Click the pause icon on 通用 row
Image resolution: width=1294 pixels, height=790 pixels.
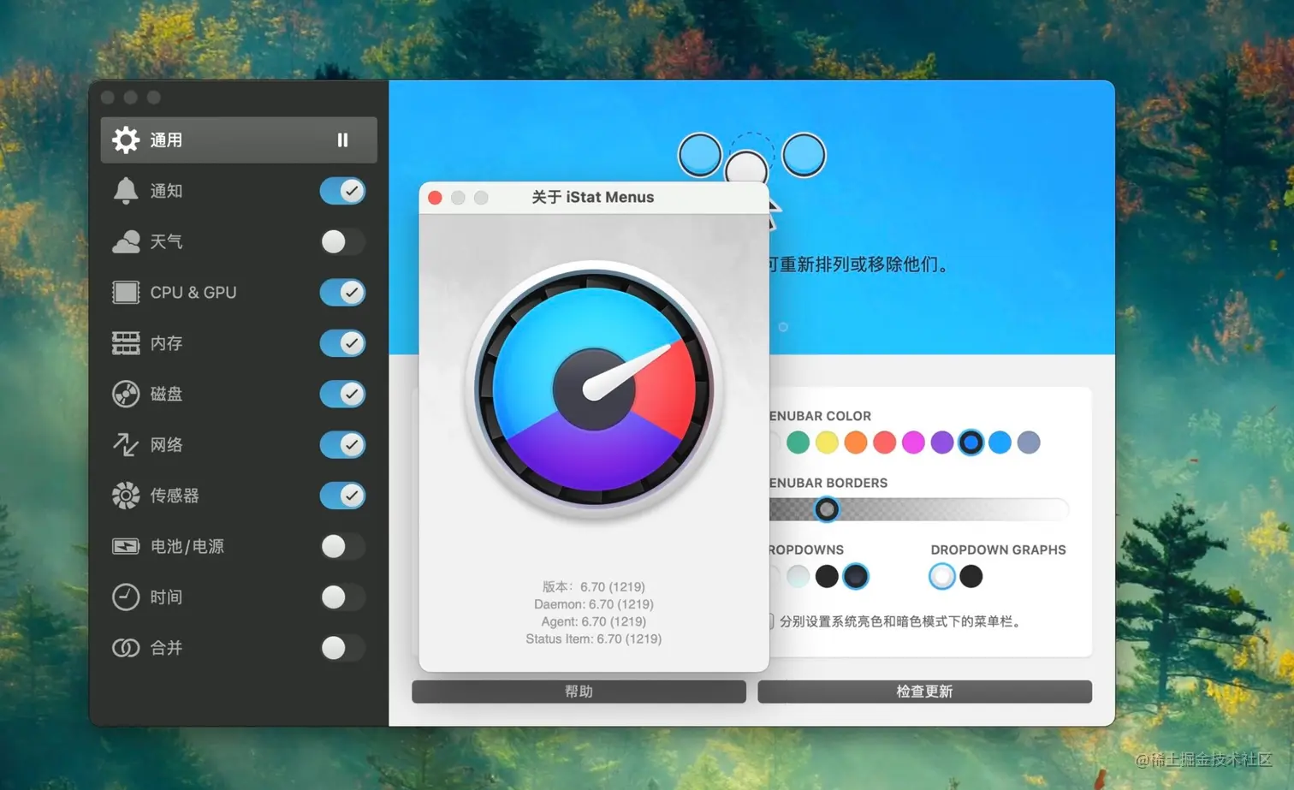(x=342, y=140)
